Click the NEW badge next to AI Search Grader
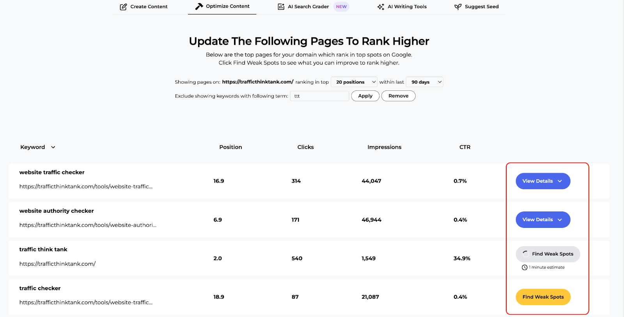Viewport: 624px width, 317px height. (x=341, y=7)
